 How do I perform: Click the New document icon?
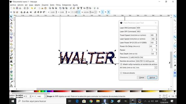[x=11, y=8]
